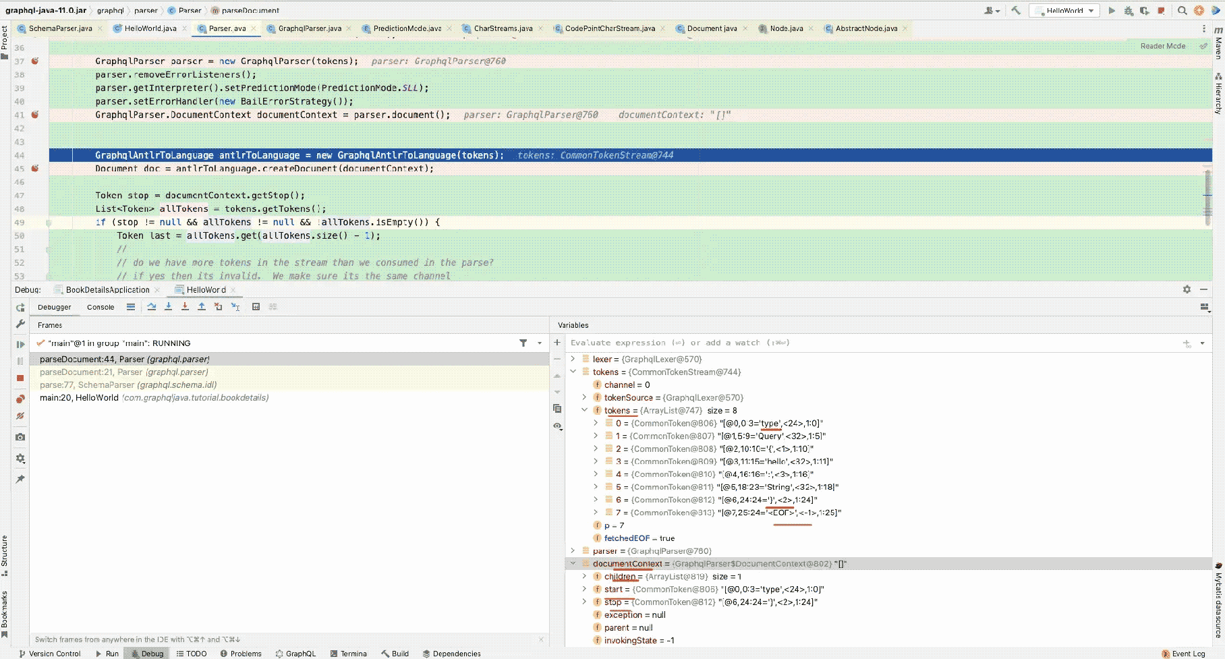Screen dimensions: 1225x659
Task: Expand lexer variable node
Action: (573, 359)
